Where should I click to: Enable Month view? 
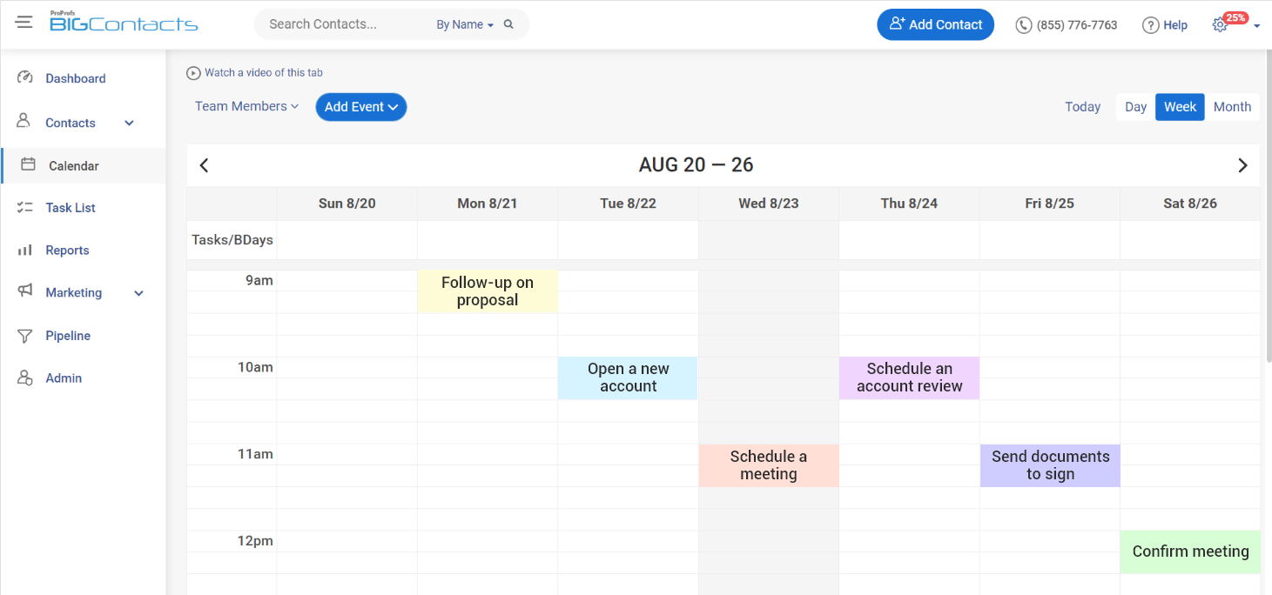click(1232, 106)
